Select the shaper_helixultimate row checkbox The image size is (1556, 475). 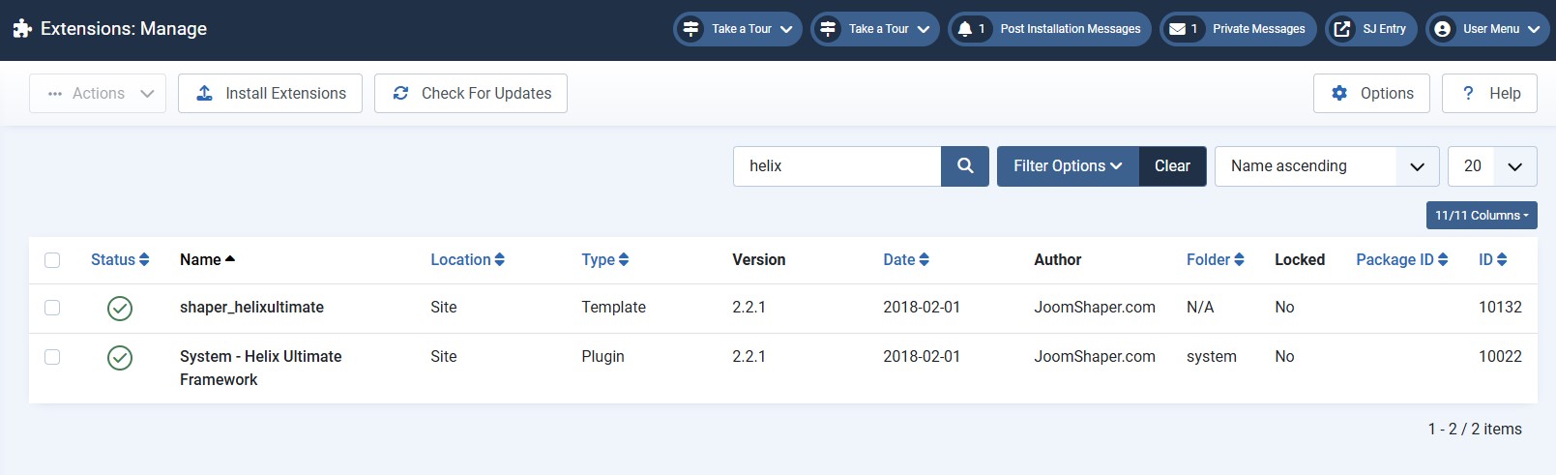(x=52, y=308)
